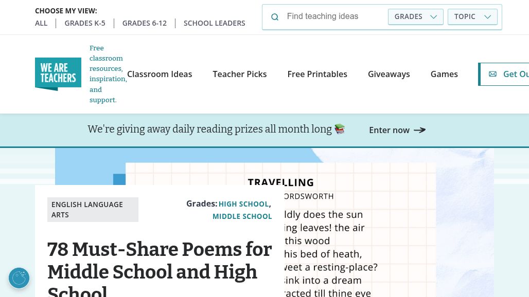The width and height of the screenshot is (529, 297).
Task: Select the All view option
Action: [x=41, y=23]
